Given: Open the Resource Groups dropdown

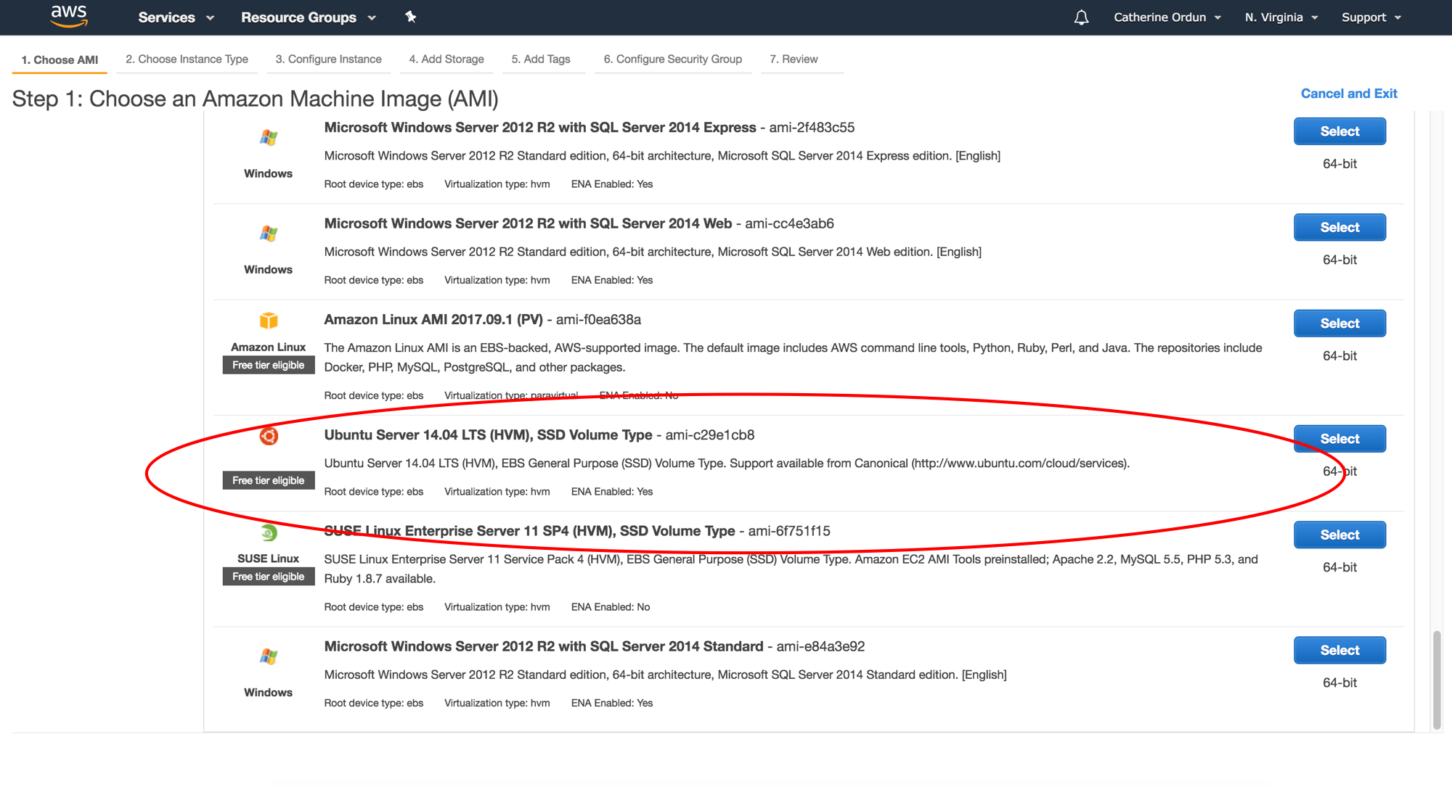Looking at the screenshot, I should click(x=308, y=17).
